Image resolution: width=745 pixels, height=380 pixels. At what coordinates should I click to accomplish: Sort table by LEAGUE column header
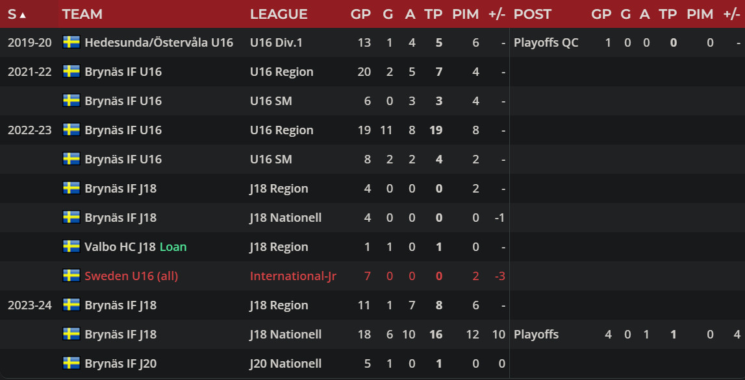(x=279, y=14)
